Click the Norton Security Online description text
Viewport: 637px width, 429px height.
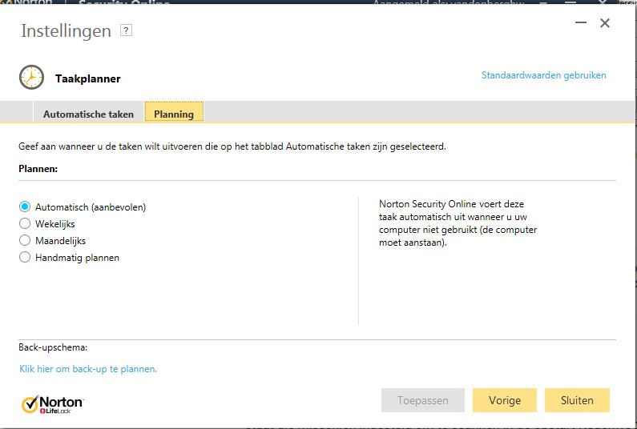point(458,223)
